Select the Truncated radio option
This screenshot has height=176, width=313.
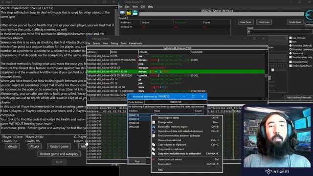pos(291,53)
